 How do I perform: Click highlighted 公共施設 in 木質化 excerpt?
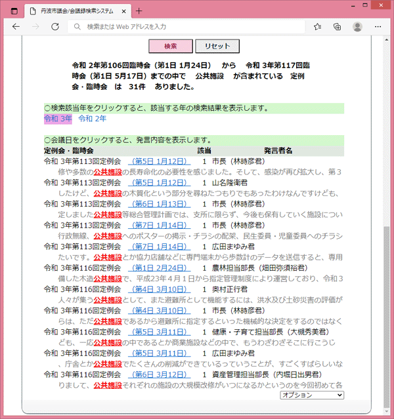coord(108,193)
